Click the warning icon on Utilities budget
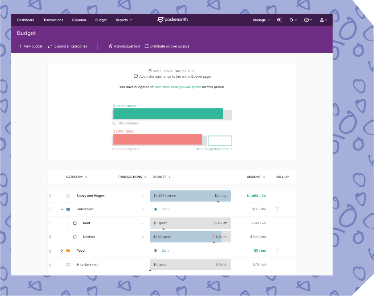The height and width of the screenshot is (296, 374). pos(213,237)
